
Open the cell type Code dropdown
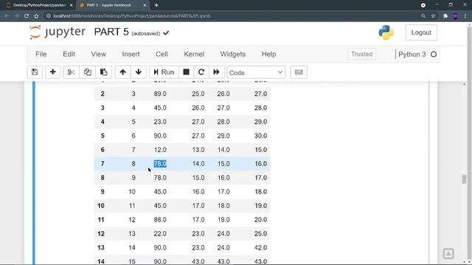[x=256, y=72]
